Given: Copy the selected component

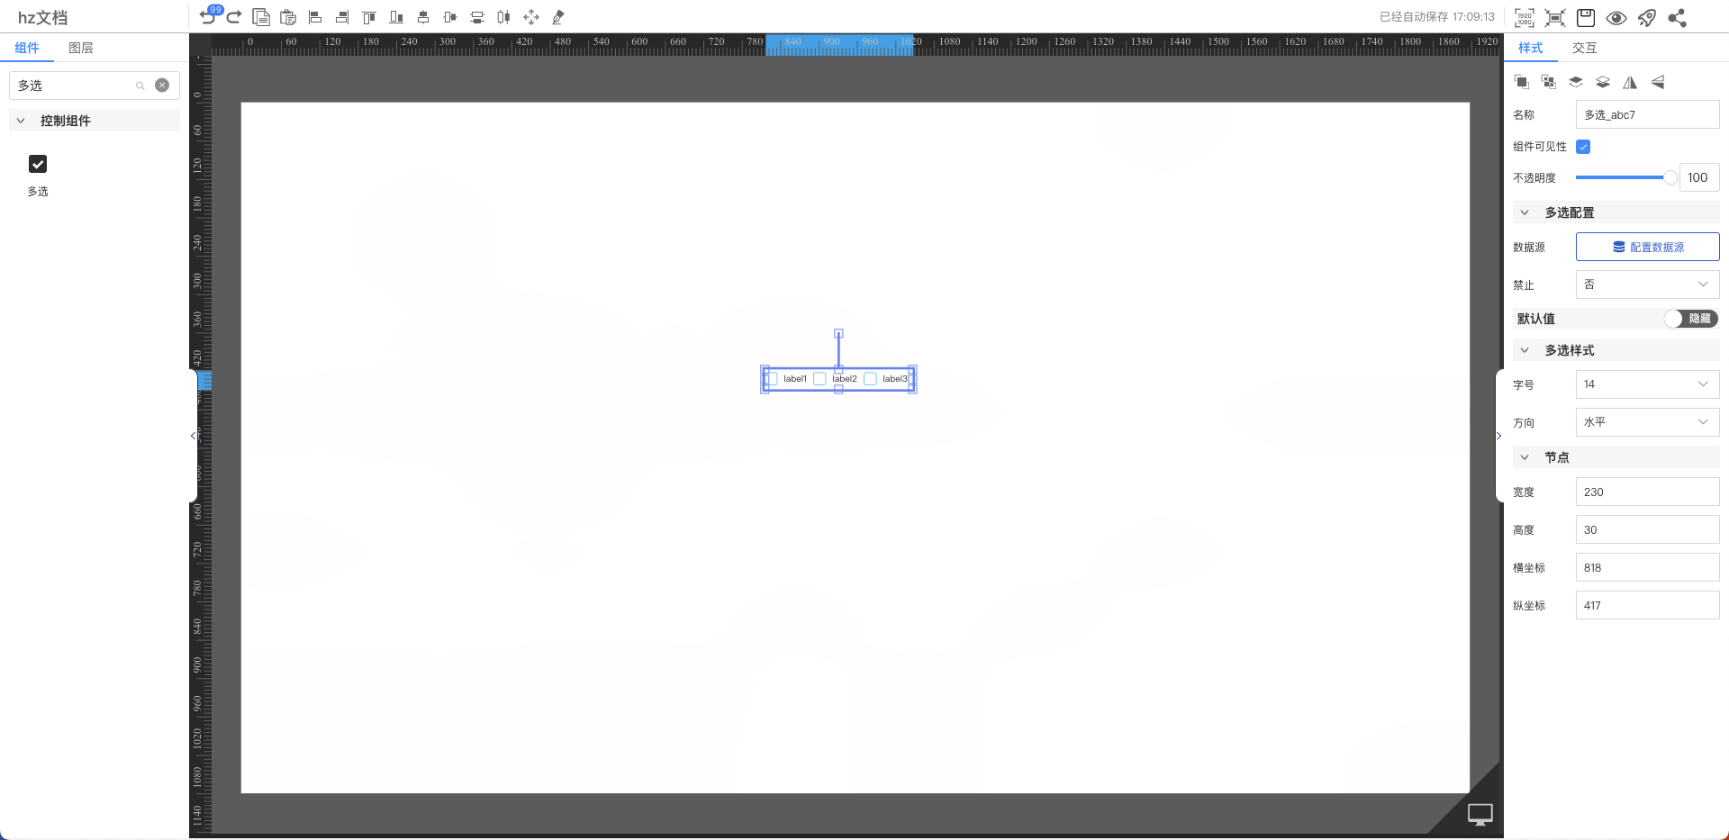Looking at the screenshot, I should [261, 17].
